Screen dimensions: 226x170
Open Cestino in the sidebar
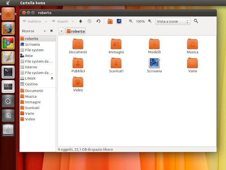[38, 84]
